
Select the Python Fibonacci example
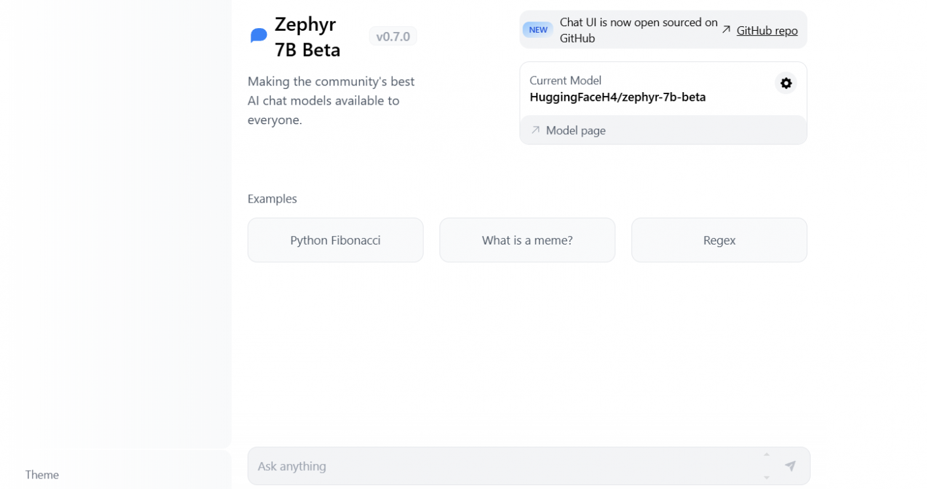click(x=335, y=240)
